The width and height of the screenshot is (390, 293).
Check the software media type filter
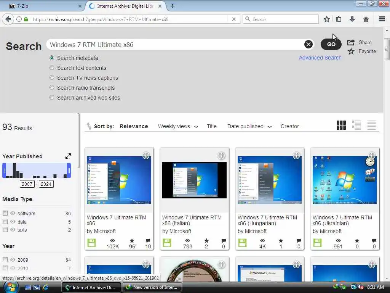click(x=5, y=213)
